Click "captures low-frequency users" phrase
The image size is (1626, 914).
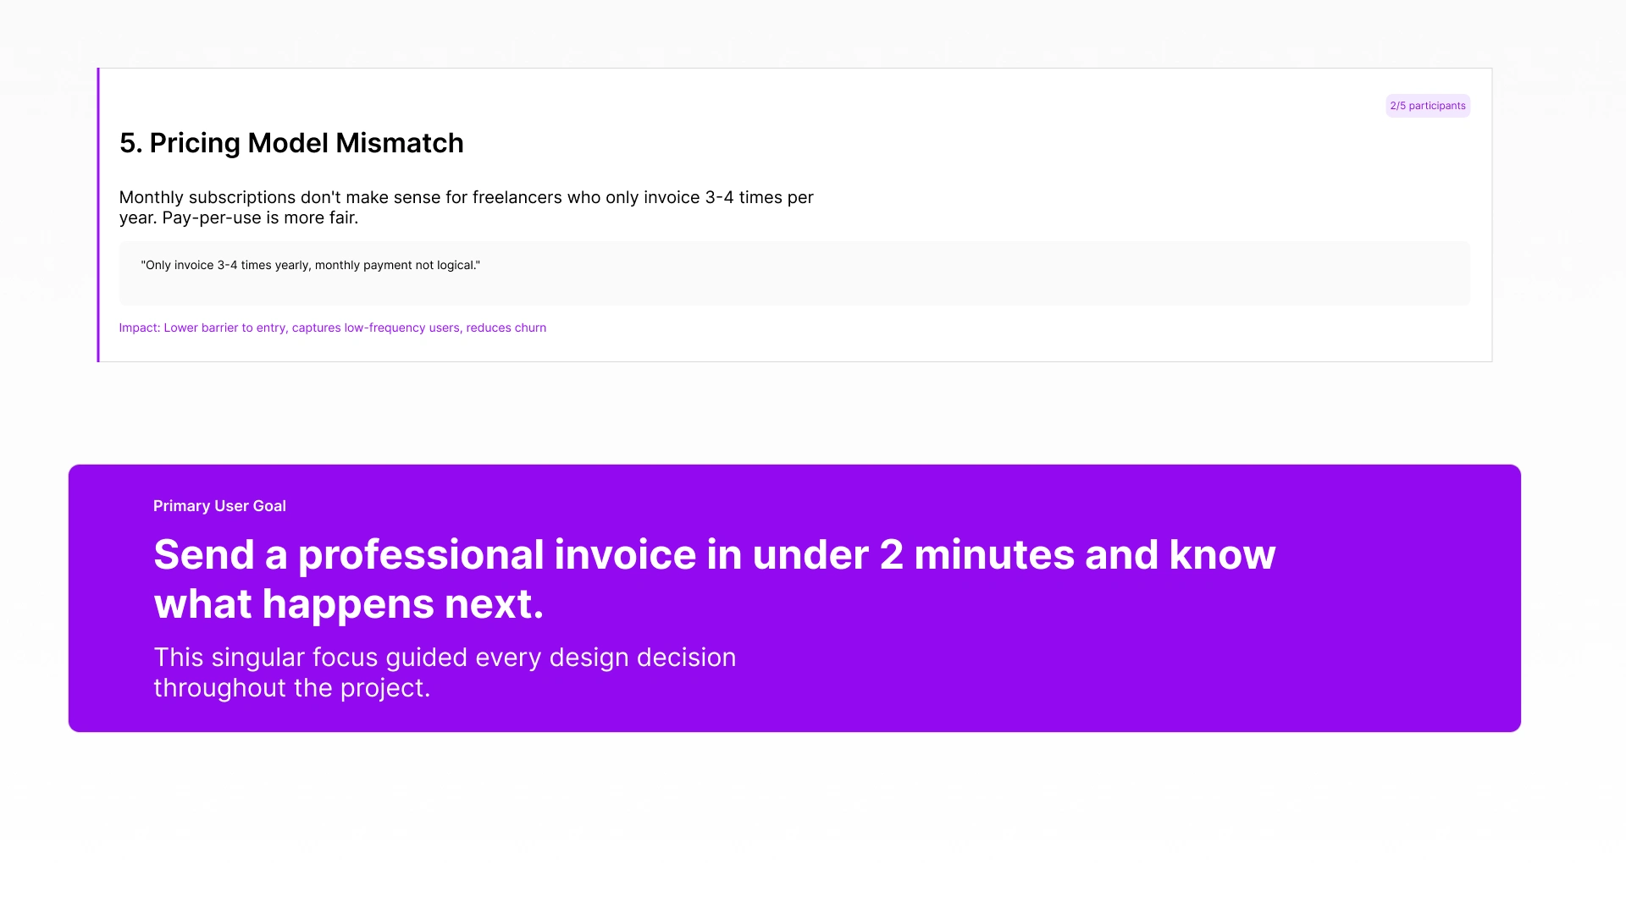375,328
